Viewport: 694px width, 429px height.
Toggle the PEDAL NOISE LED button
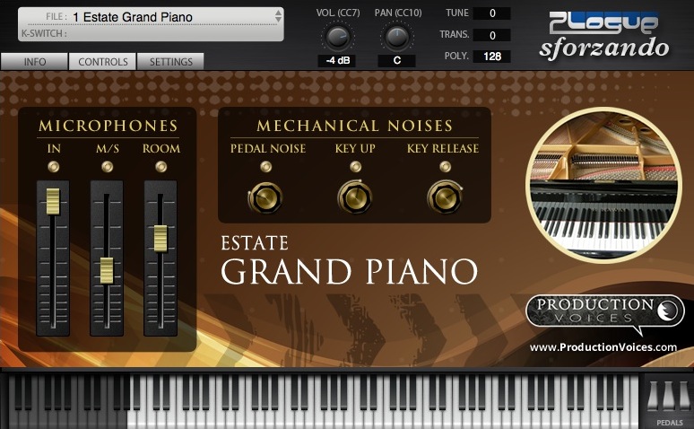click(x=265, y=167)
